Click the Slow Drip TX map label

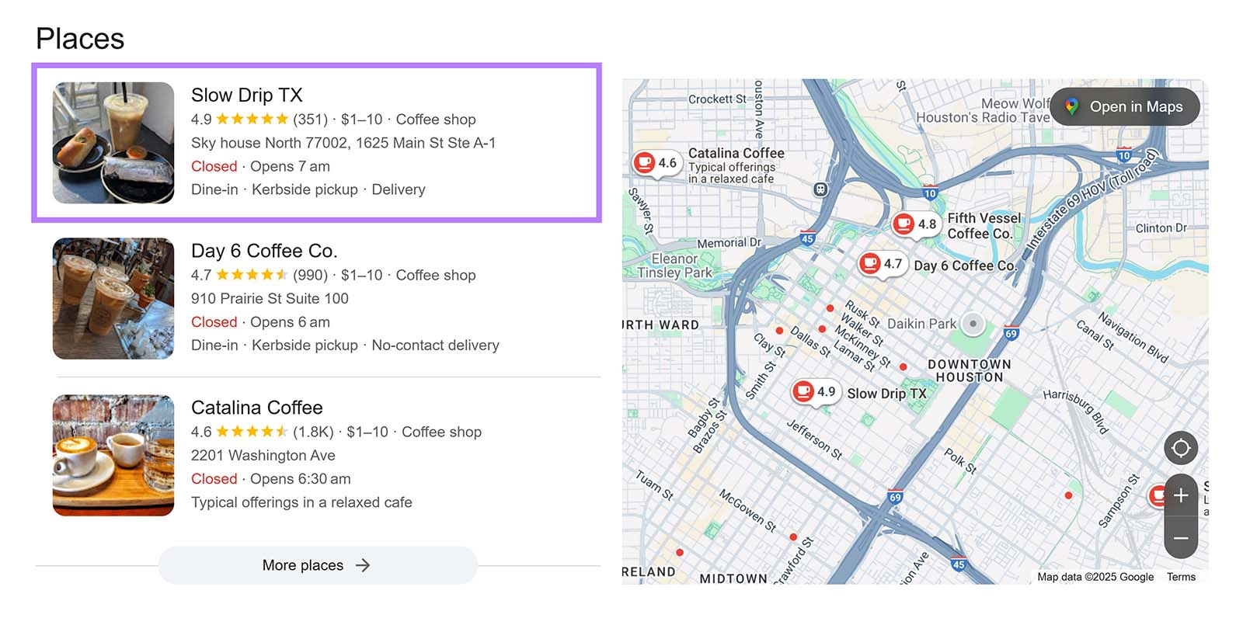coord(886,394)
